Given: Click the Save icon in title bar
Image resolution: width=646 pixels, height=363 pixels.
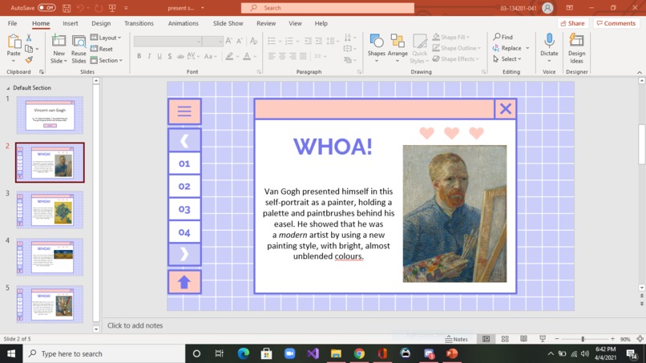Looking at the screenshot, I should pyautogui.click(x=67, y=8).
